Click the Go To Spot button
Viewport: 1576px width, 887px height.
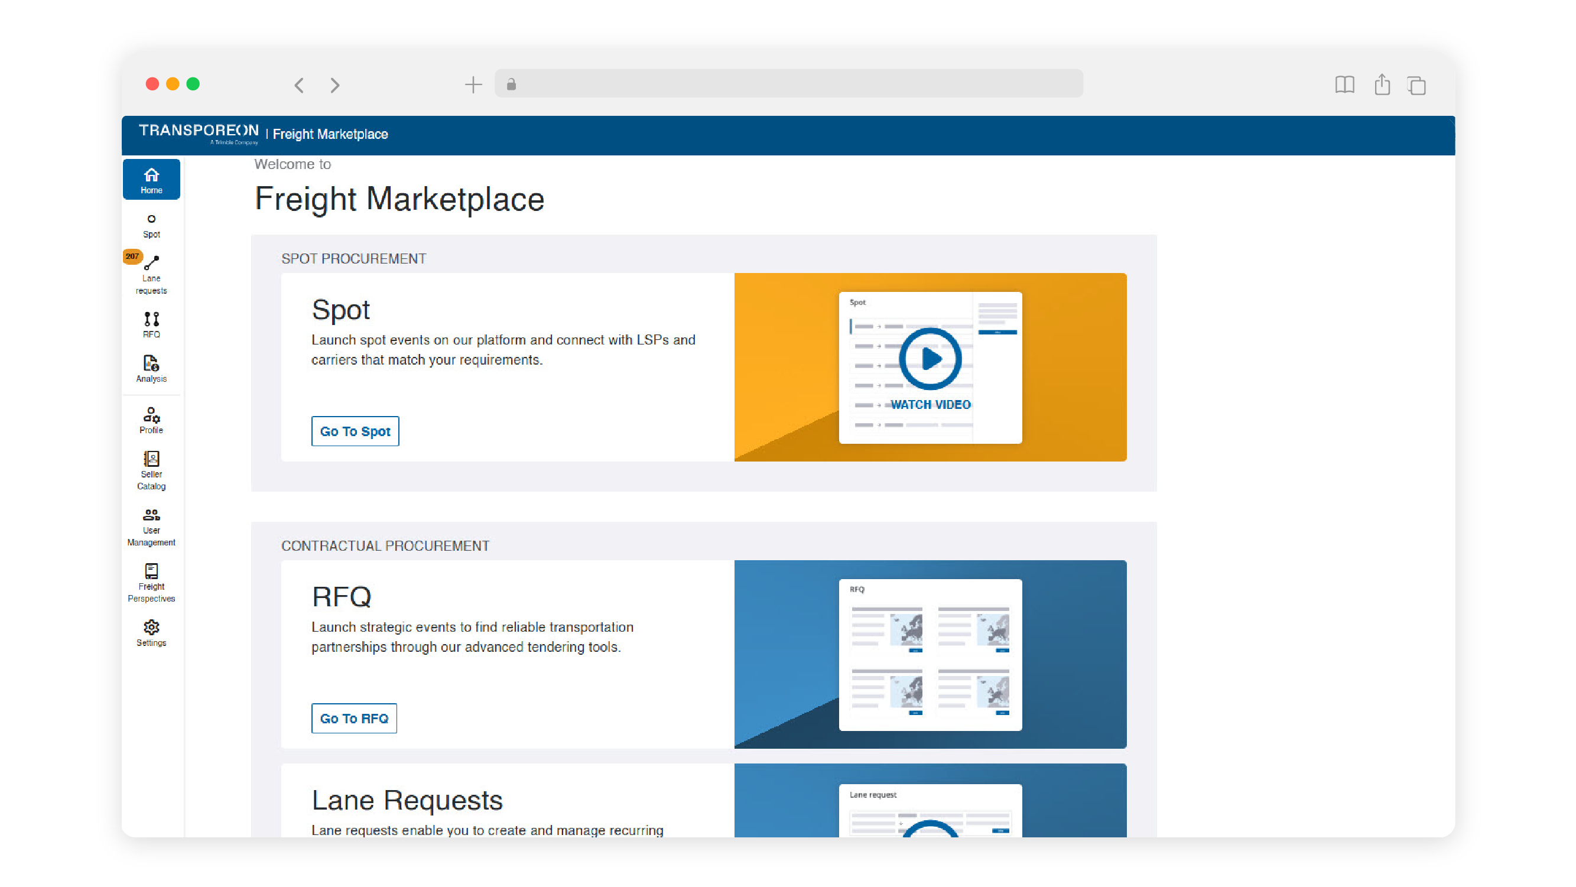click(355, 431)
